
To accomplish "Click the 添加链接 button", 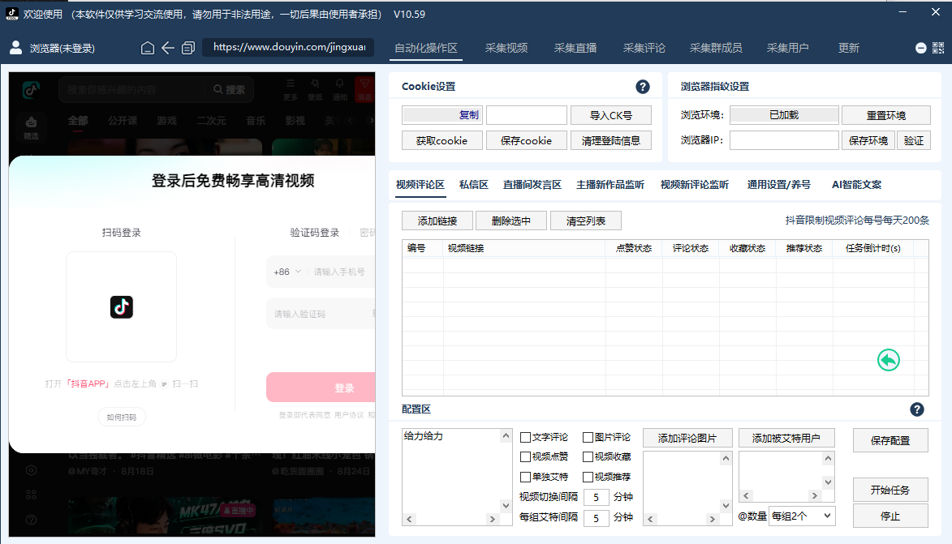I will click(x=437, y=221).
